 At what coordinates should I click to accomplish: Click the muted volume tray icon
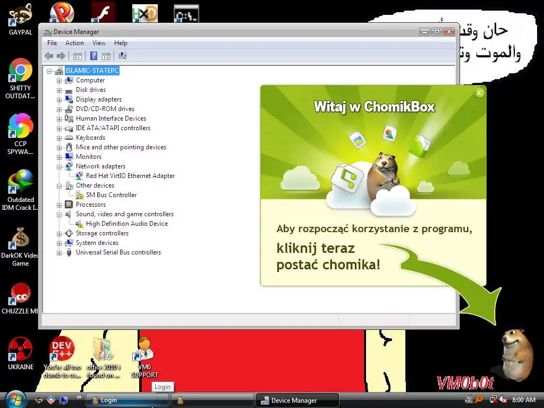point(504,399)
